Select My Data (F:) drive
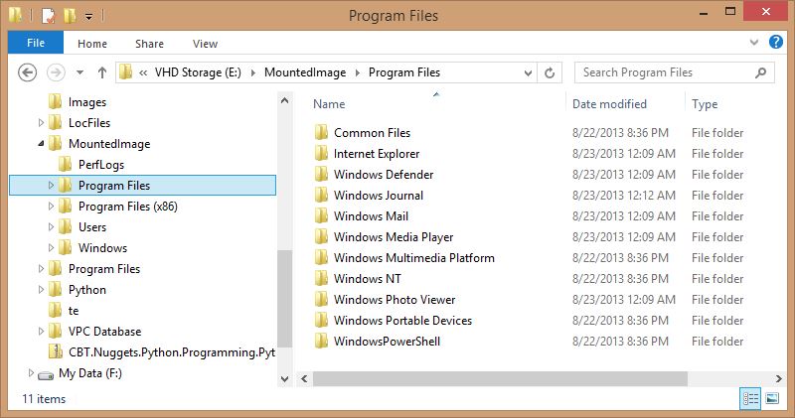Image resolution: width=795 pixels, height=418 pixels. [89, 373]
